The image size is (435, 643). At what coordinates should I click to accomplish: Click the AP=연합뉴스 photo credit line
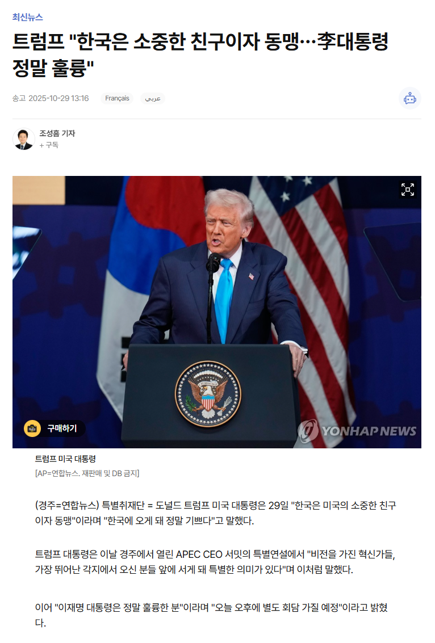click(x=87, y=473)
